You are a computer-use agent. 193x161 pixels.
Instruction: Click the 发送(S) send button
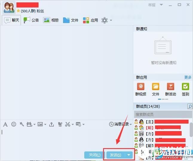116,155
